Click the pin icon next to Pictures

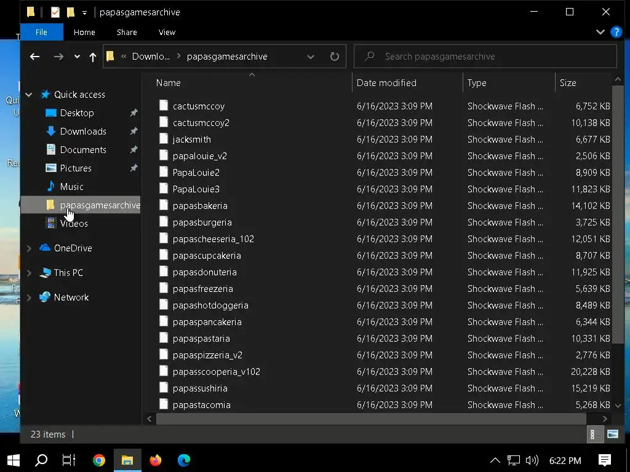[134, 168]
